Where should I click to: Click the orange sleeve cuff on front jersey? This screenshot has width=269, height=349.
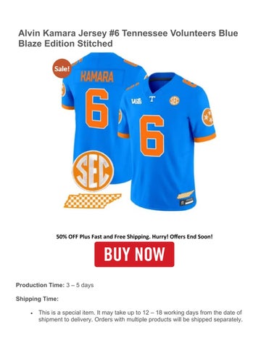click(x=205, y=137)
